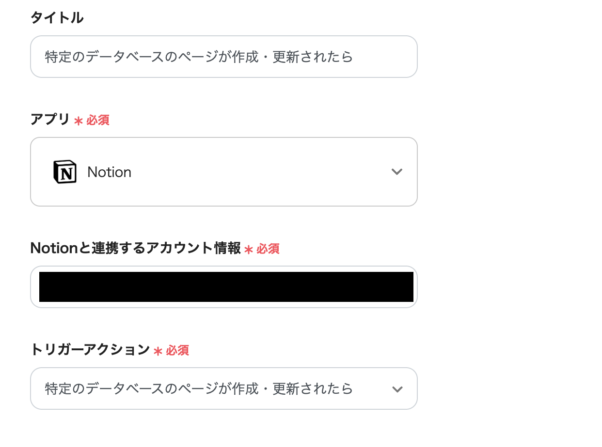Screen dimensions: 602x447
Task: Expand the アプリ dropdown chevron
Action: (x=397, y=172)
